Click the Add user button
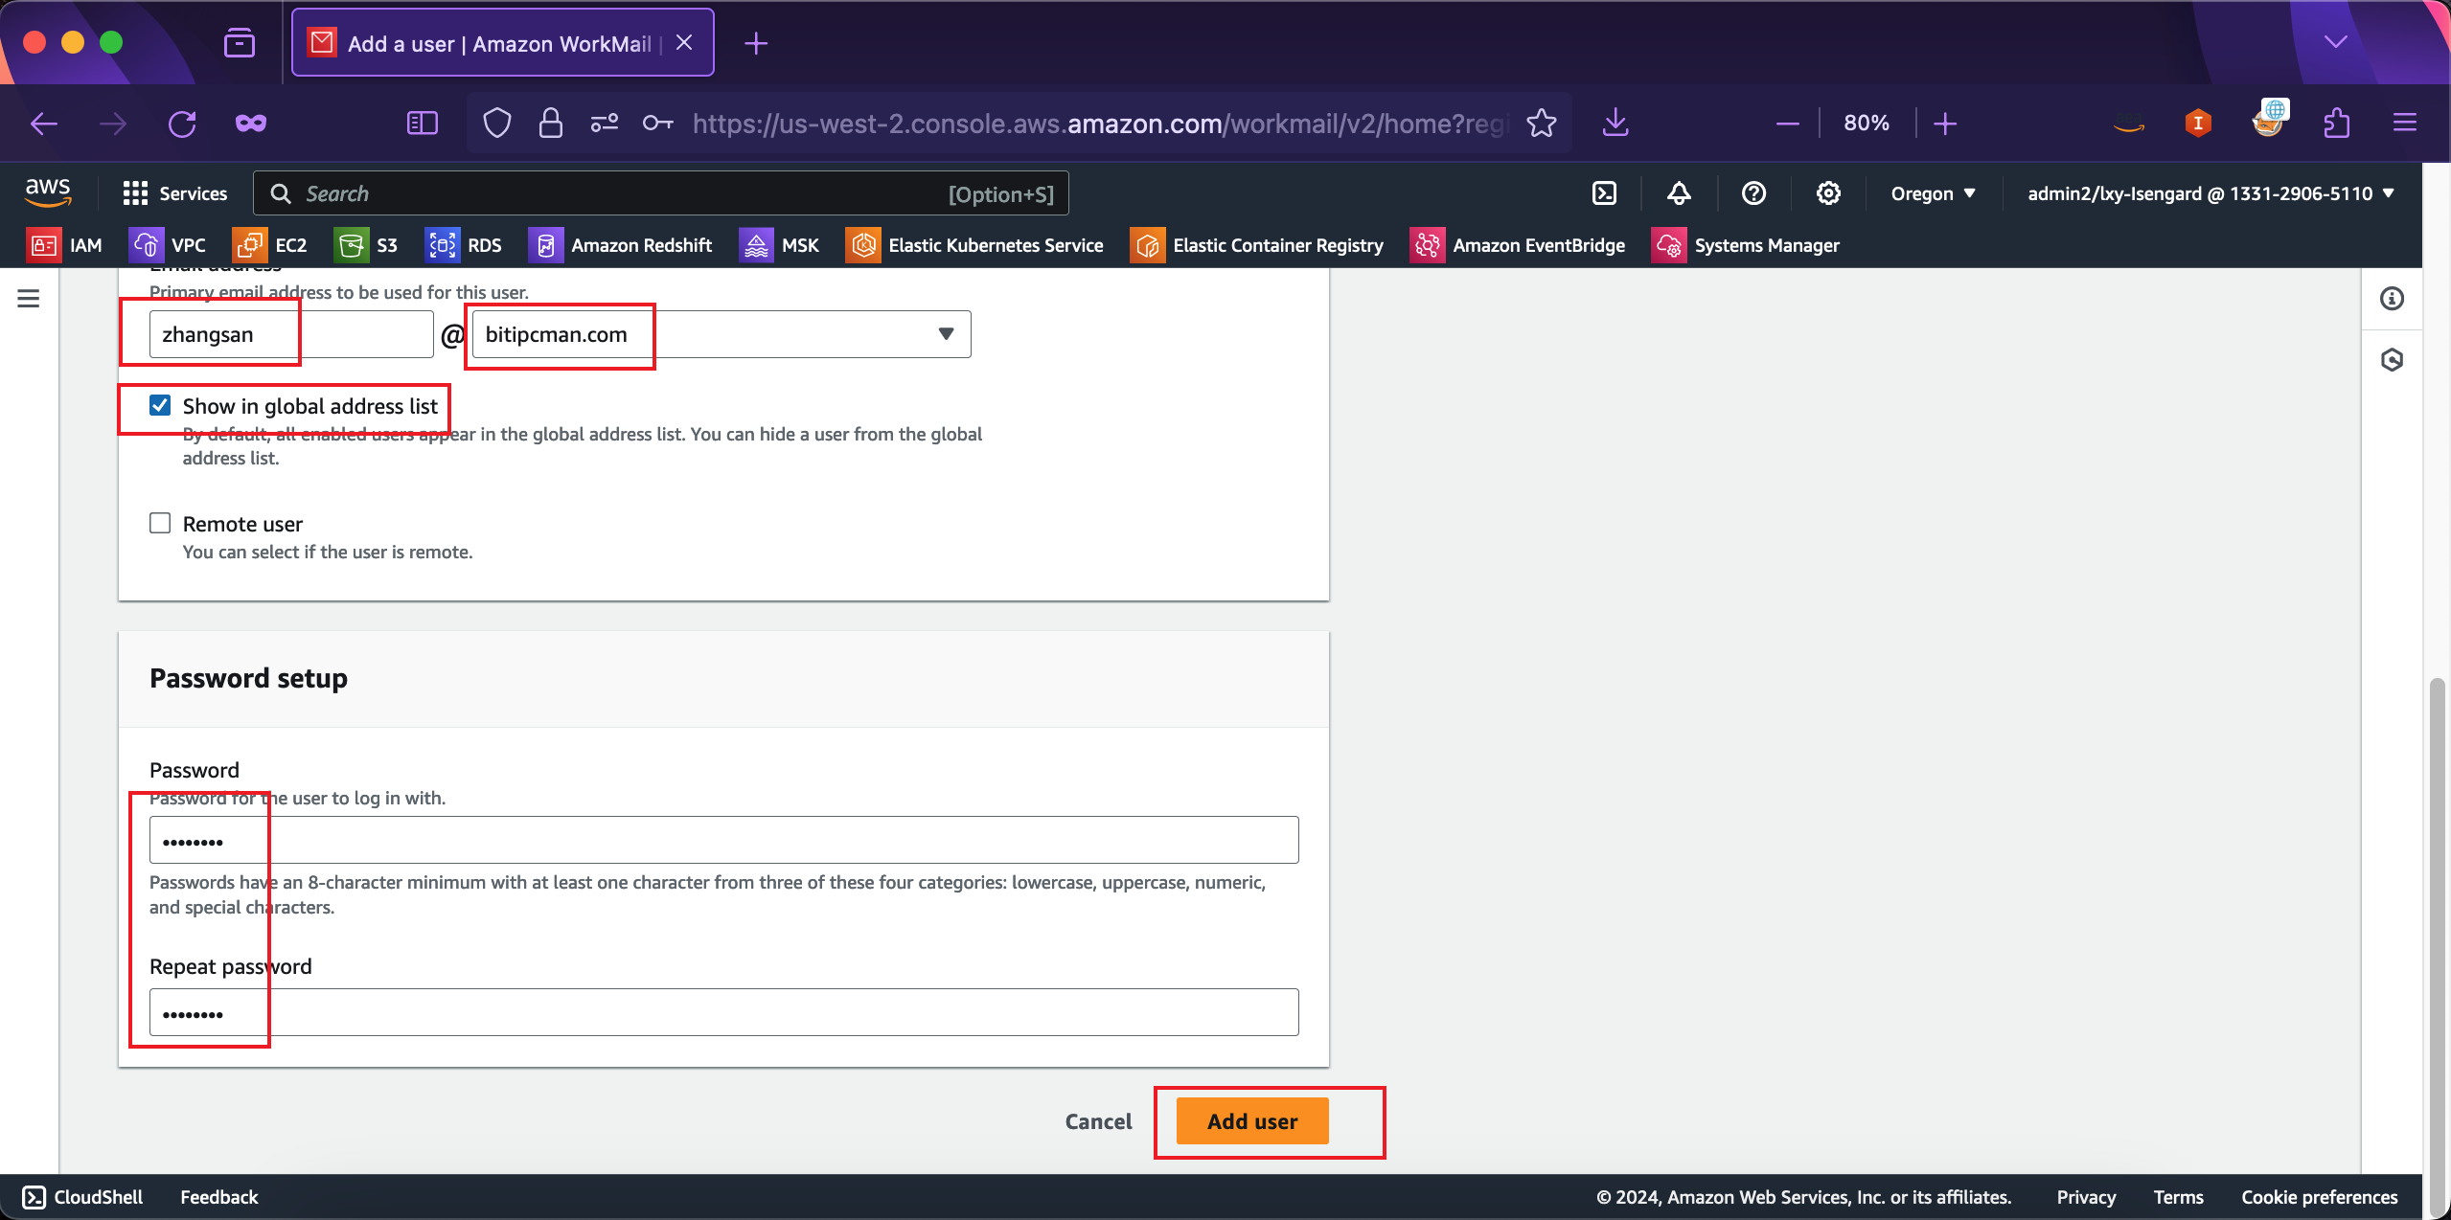 (1252, 1121)
